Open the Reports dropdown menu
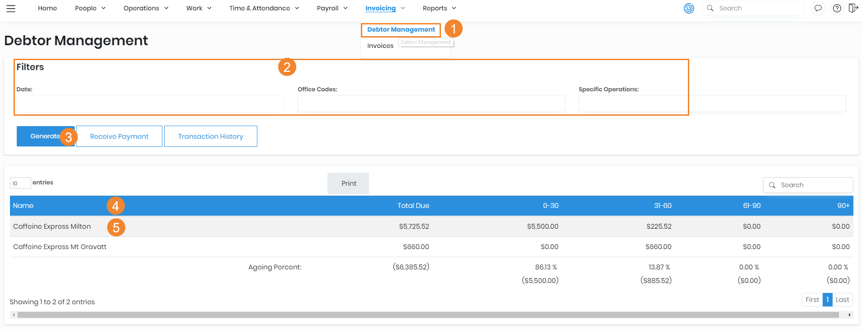 (439, 8)
